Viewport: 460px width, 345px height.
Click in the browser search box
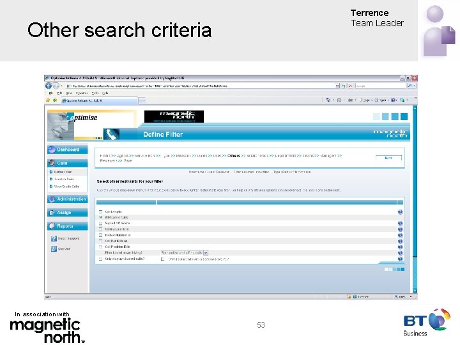pyautogui.click(x=381, y=86)
